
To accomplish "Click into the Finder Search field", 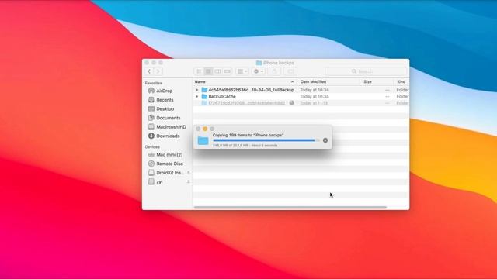I will [x=366, y=71].
